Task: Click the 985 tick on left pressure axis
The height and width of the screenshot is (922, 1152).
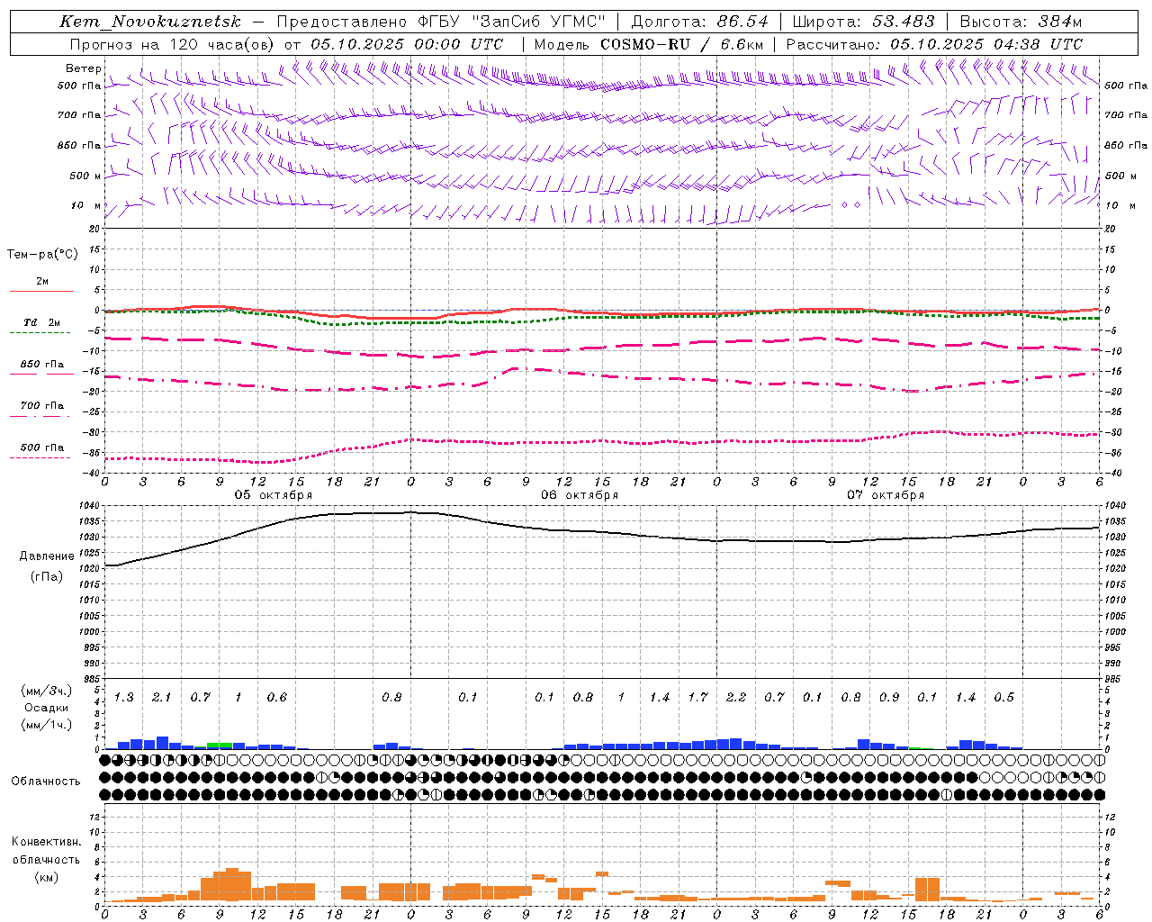Action: pos(93,679)
